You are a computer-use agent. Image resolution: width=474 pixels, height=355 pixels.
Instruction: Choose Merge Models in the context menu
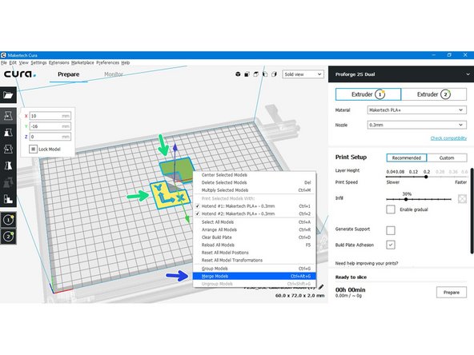[x=255, y=276]
